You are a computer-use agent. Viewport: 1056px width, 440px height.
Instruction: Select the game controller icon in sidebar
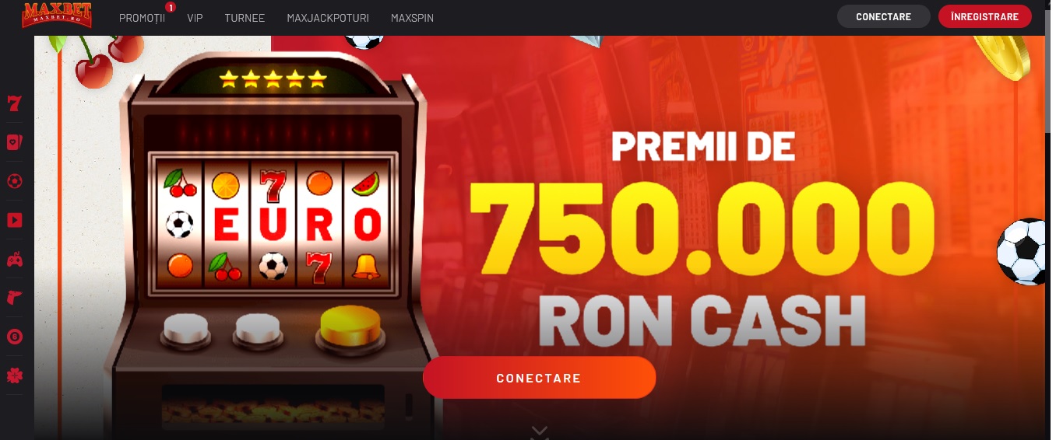[14, 260]
